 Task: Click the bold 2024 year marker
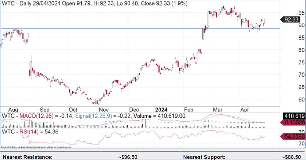click(x=162, y=110)
